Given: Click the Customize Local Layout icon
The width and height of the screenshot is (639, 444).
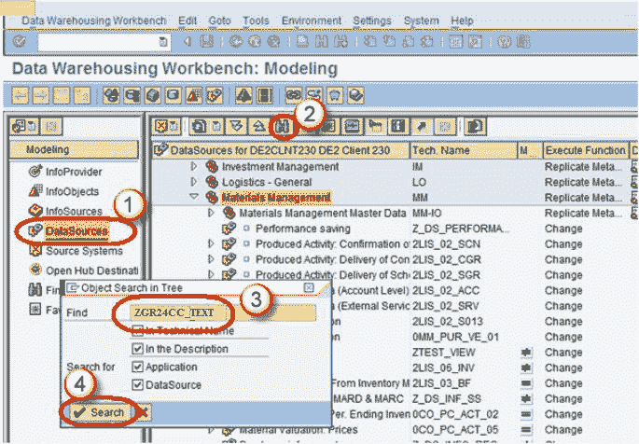Looking at the screenshot, I should [x=523, y=42].
